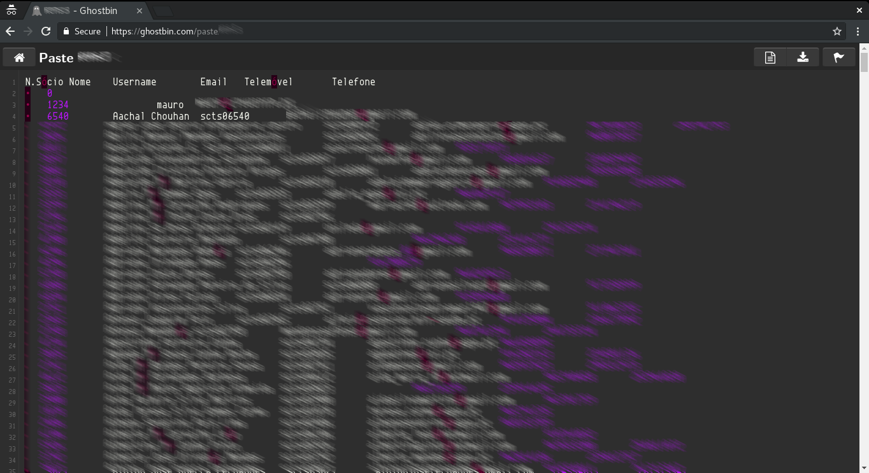Image resolution: width=869 pixels, height=473 pixels.
Task: Reload the current page
Action: [46, 31]
